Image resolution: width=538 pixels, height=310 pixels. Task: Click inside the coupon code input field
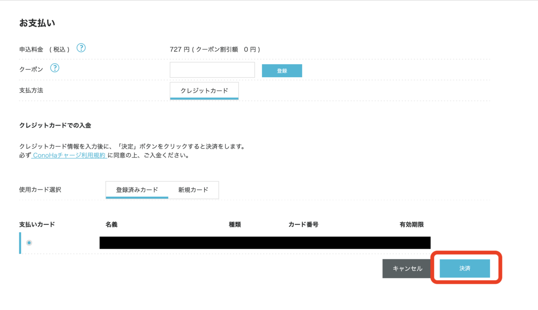[212, 70]
